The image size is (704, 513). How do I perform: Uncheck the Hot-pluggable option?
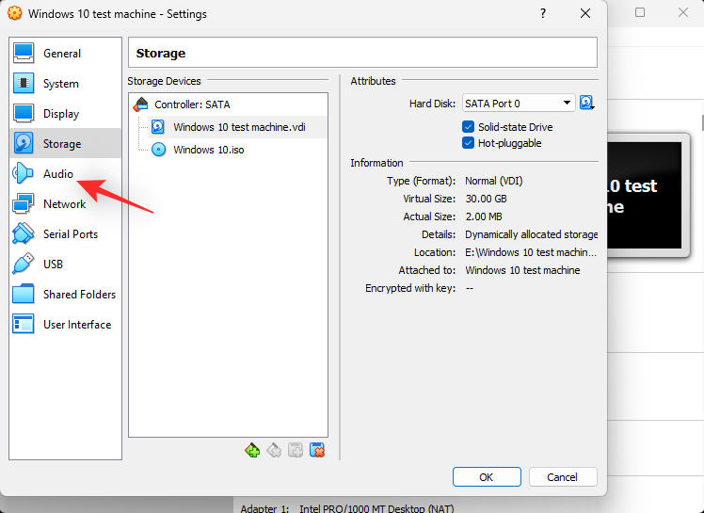pyautogui.click(x=469, y=143)
